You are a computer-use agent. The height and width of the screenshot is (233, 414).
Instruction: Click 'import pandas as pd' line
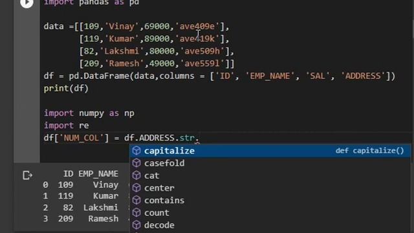[91, 3]
